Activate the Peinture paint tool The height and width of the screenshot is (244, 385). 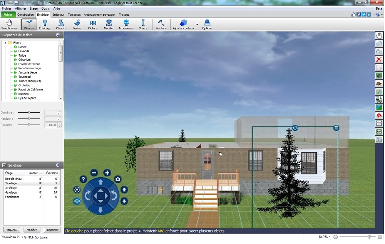click(161, 25)
